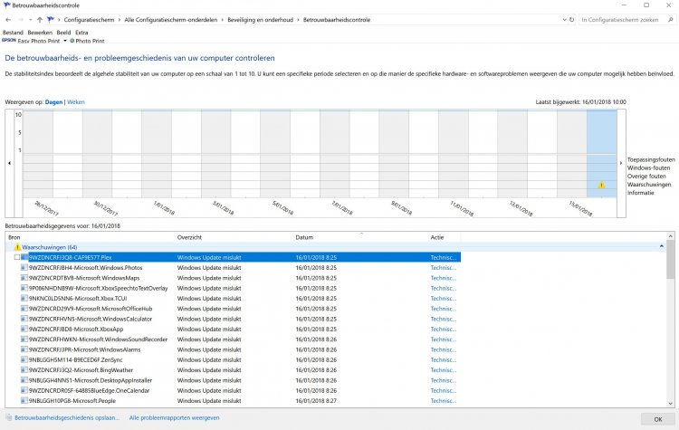Viewport: 679px width, 430px height.
Task: Click the warning icon in the chart
Action: click(x=601, y=186)
